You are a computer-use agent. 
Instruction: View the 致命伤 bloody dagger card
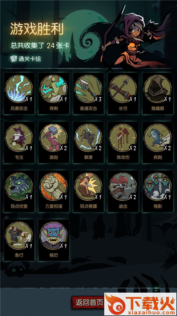tap(123, 142)
